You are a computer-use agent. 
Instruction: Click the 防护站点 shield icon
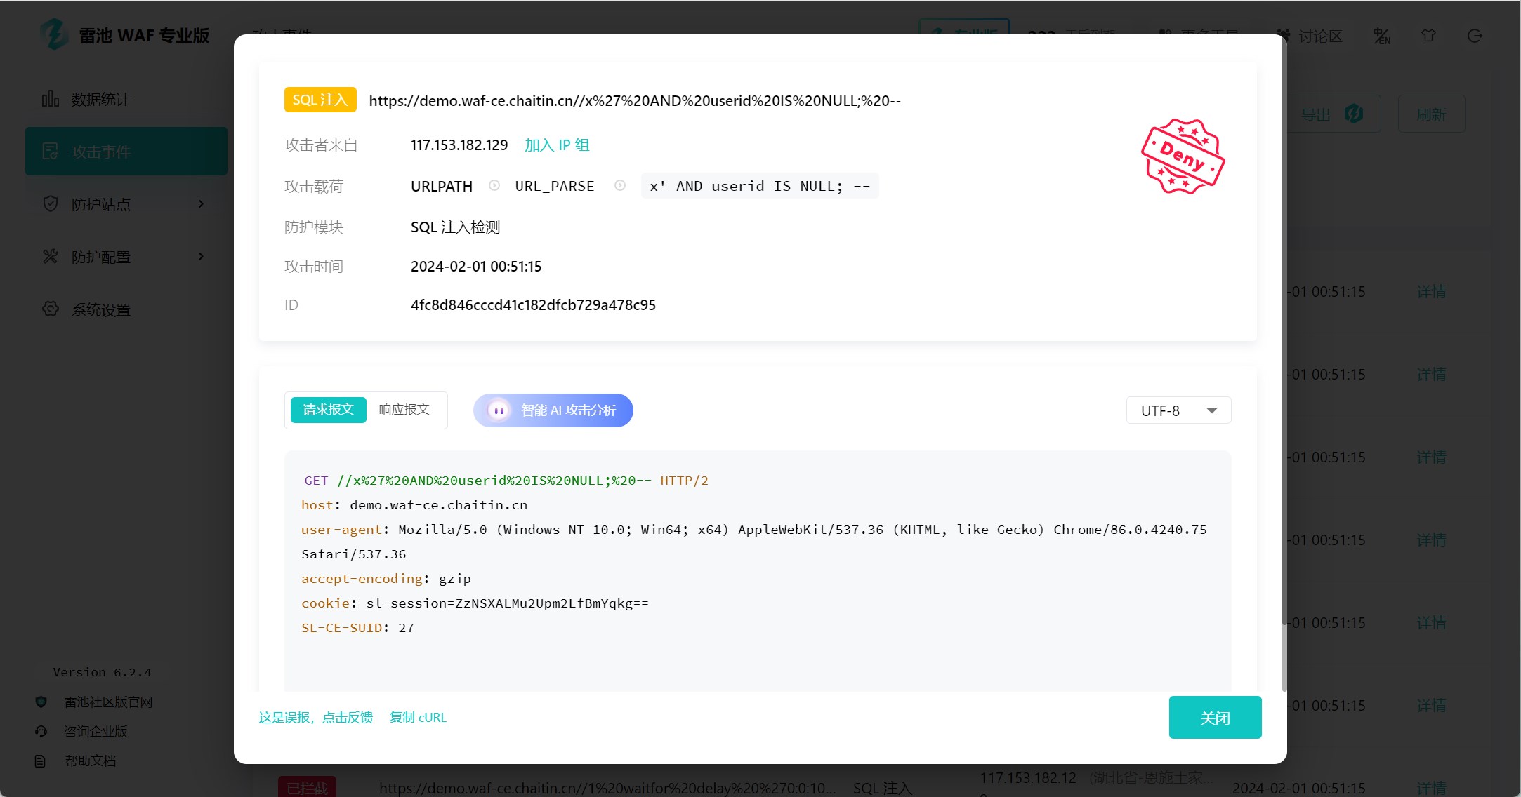point(51,204)
